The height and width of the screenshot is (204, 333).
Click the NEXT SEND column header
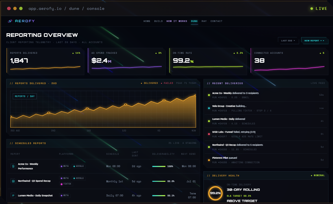pos(189,154)
